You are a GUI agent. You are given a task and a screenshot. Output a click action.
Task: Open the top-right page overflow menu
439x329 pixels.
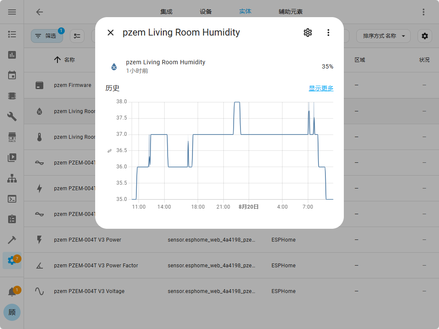click(x=424, y=12)
